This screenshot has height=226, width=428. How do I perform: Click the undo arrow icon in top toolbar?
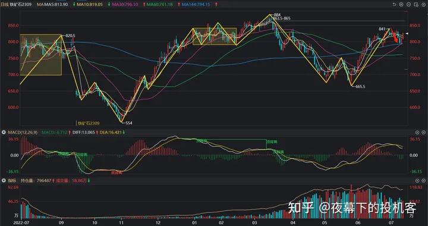point(394,4)
